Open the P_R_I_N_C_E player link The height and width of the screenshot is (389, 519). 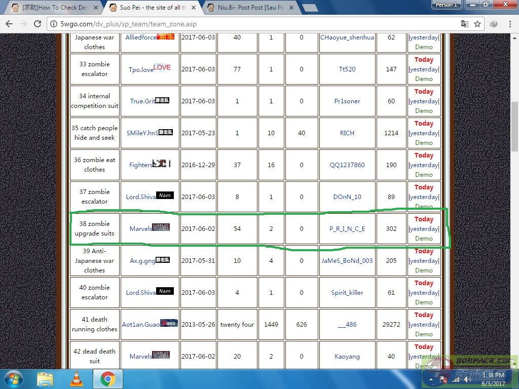tap(347, 228)
